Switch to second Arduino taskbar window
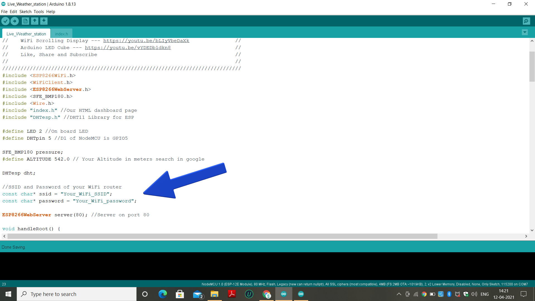This screenshot has width=535, height=301. coord(301,294)
